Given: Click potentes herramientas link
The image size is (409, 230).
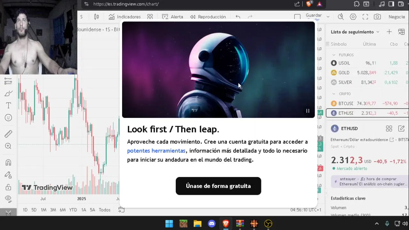Looking at the screenshot, I should tap(156, 150).
